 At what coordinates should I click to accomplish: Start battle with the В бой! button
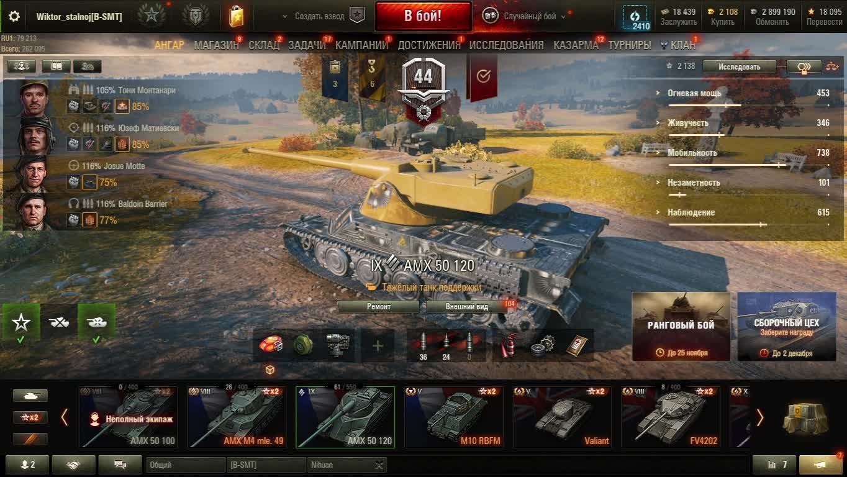(x=423, y=17)
